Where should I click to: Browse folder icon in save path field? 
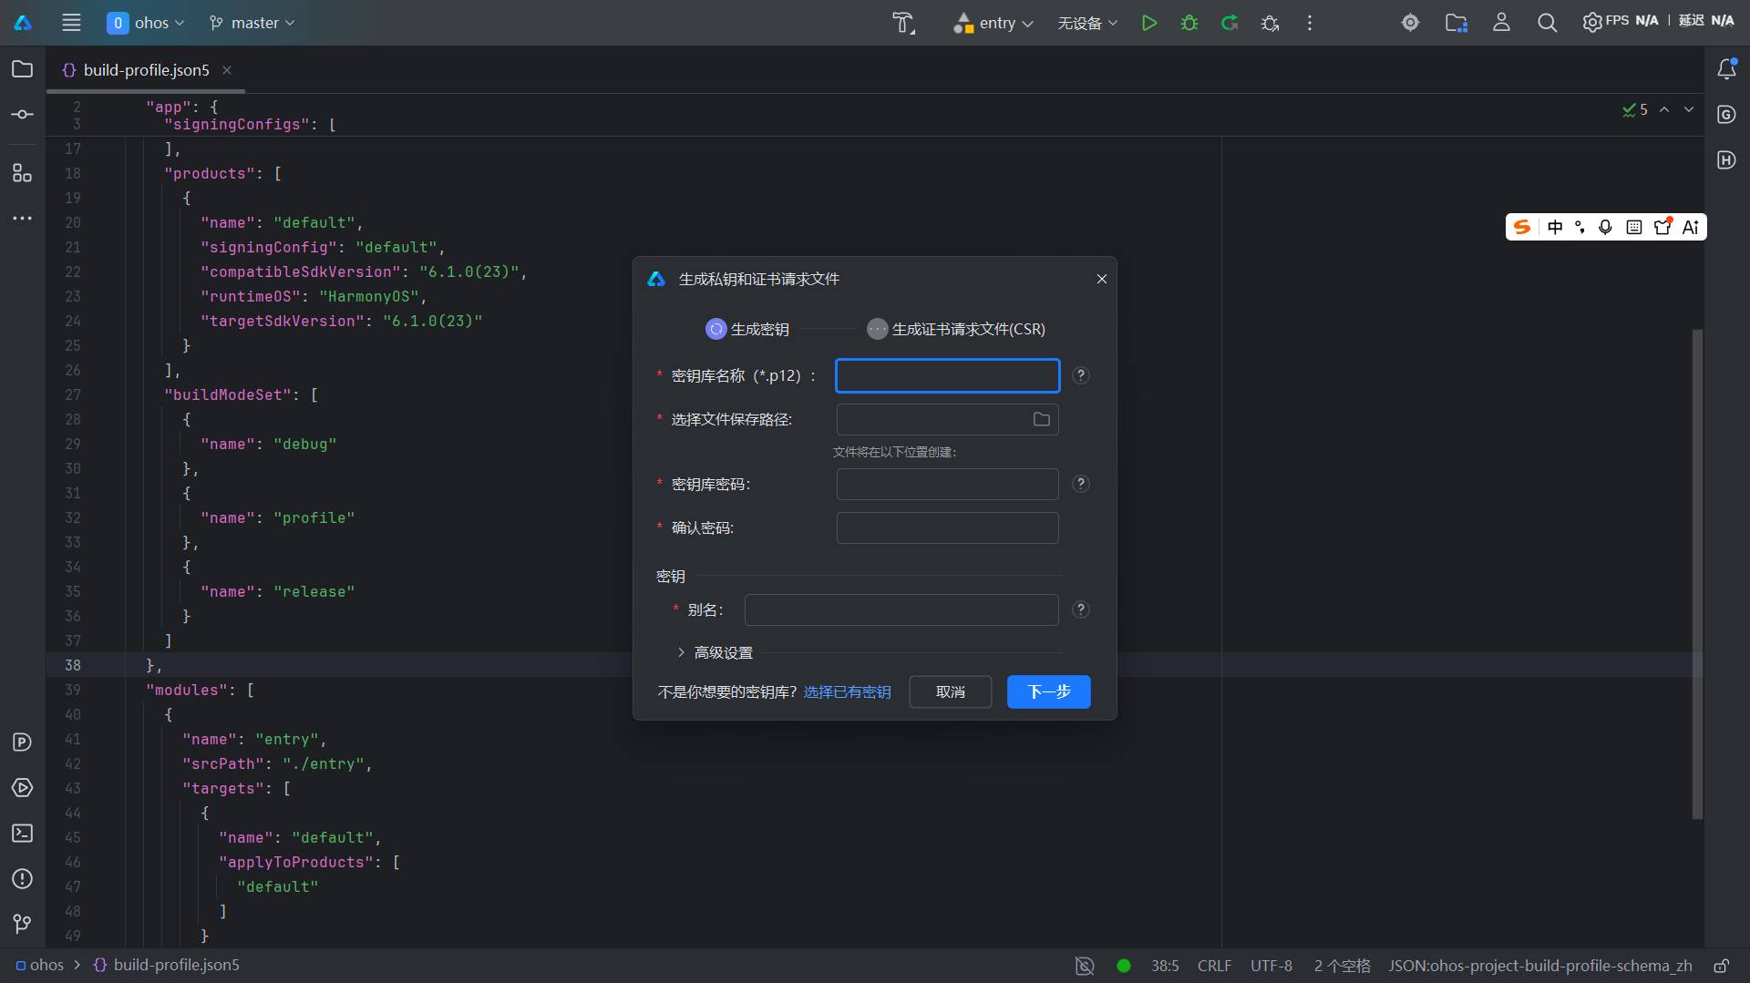[1042, 419]
